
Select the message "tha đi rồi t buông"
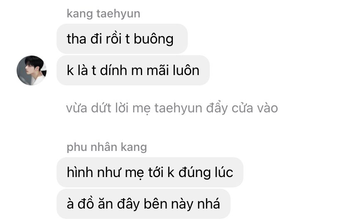122,39
